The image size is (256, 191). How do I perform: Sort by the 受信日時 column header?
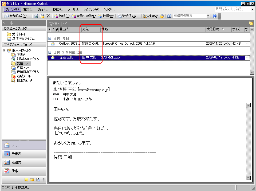[x=218, y=29]
